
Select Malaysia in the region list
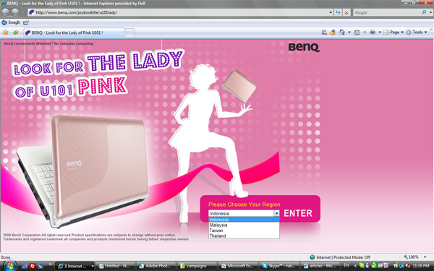(244, 225)
